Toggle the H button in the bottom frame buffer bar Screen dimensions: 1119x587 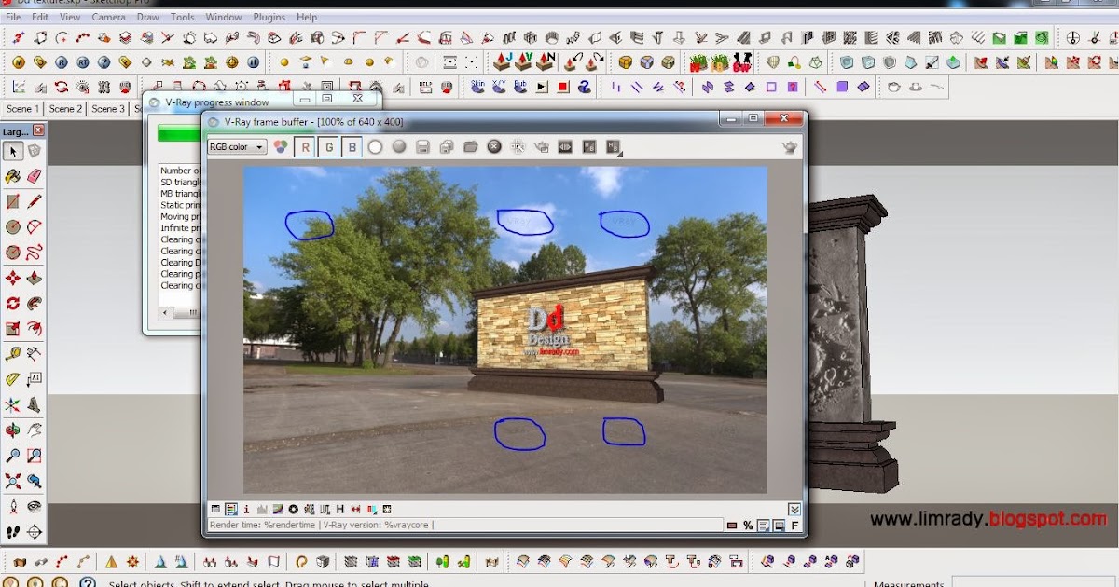[340, 510]
